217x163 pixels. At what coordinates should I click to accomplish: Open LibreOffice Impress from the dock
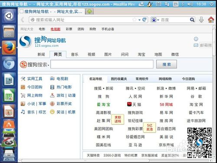pos(9,111)
